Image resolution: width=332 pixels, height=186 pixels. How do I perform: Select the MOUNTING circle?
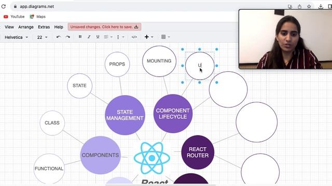pos(159,61)
